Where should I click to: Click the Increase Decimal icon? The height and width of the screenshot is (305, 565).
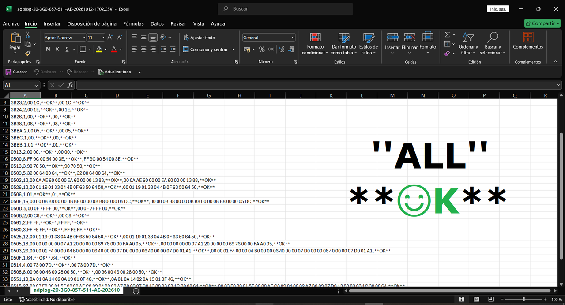coord(281,49)
